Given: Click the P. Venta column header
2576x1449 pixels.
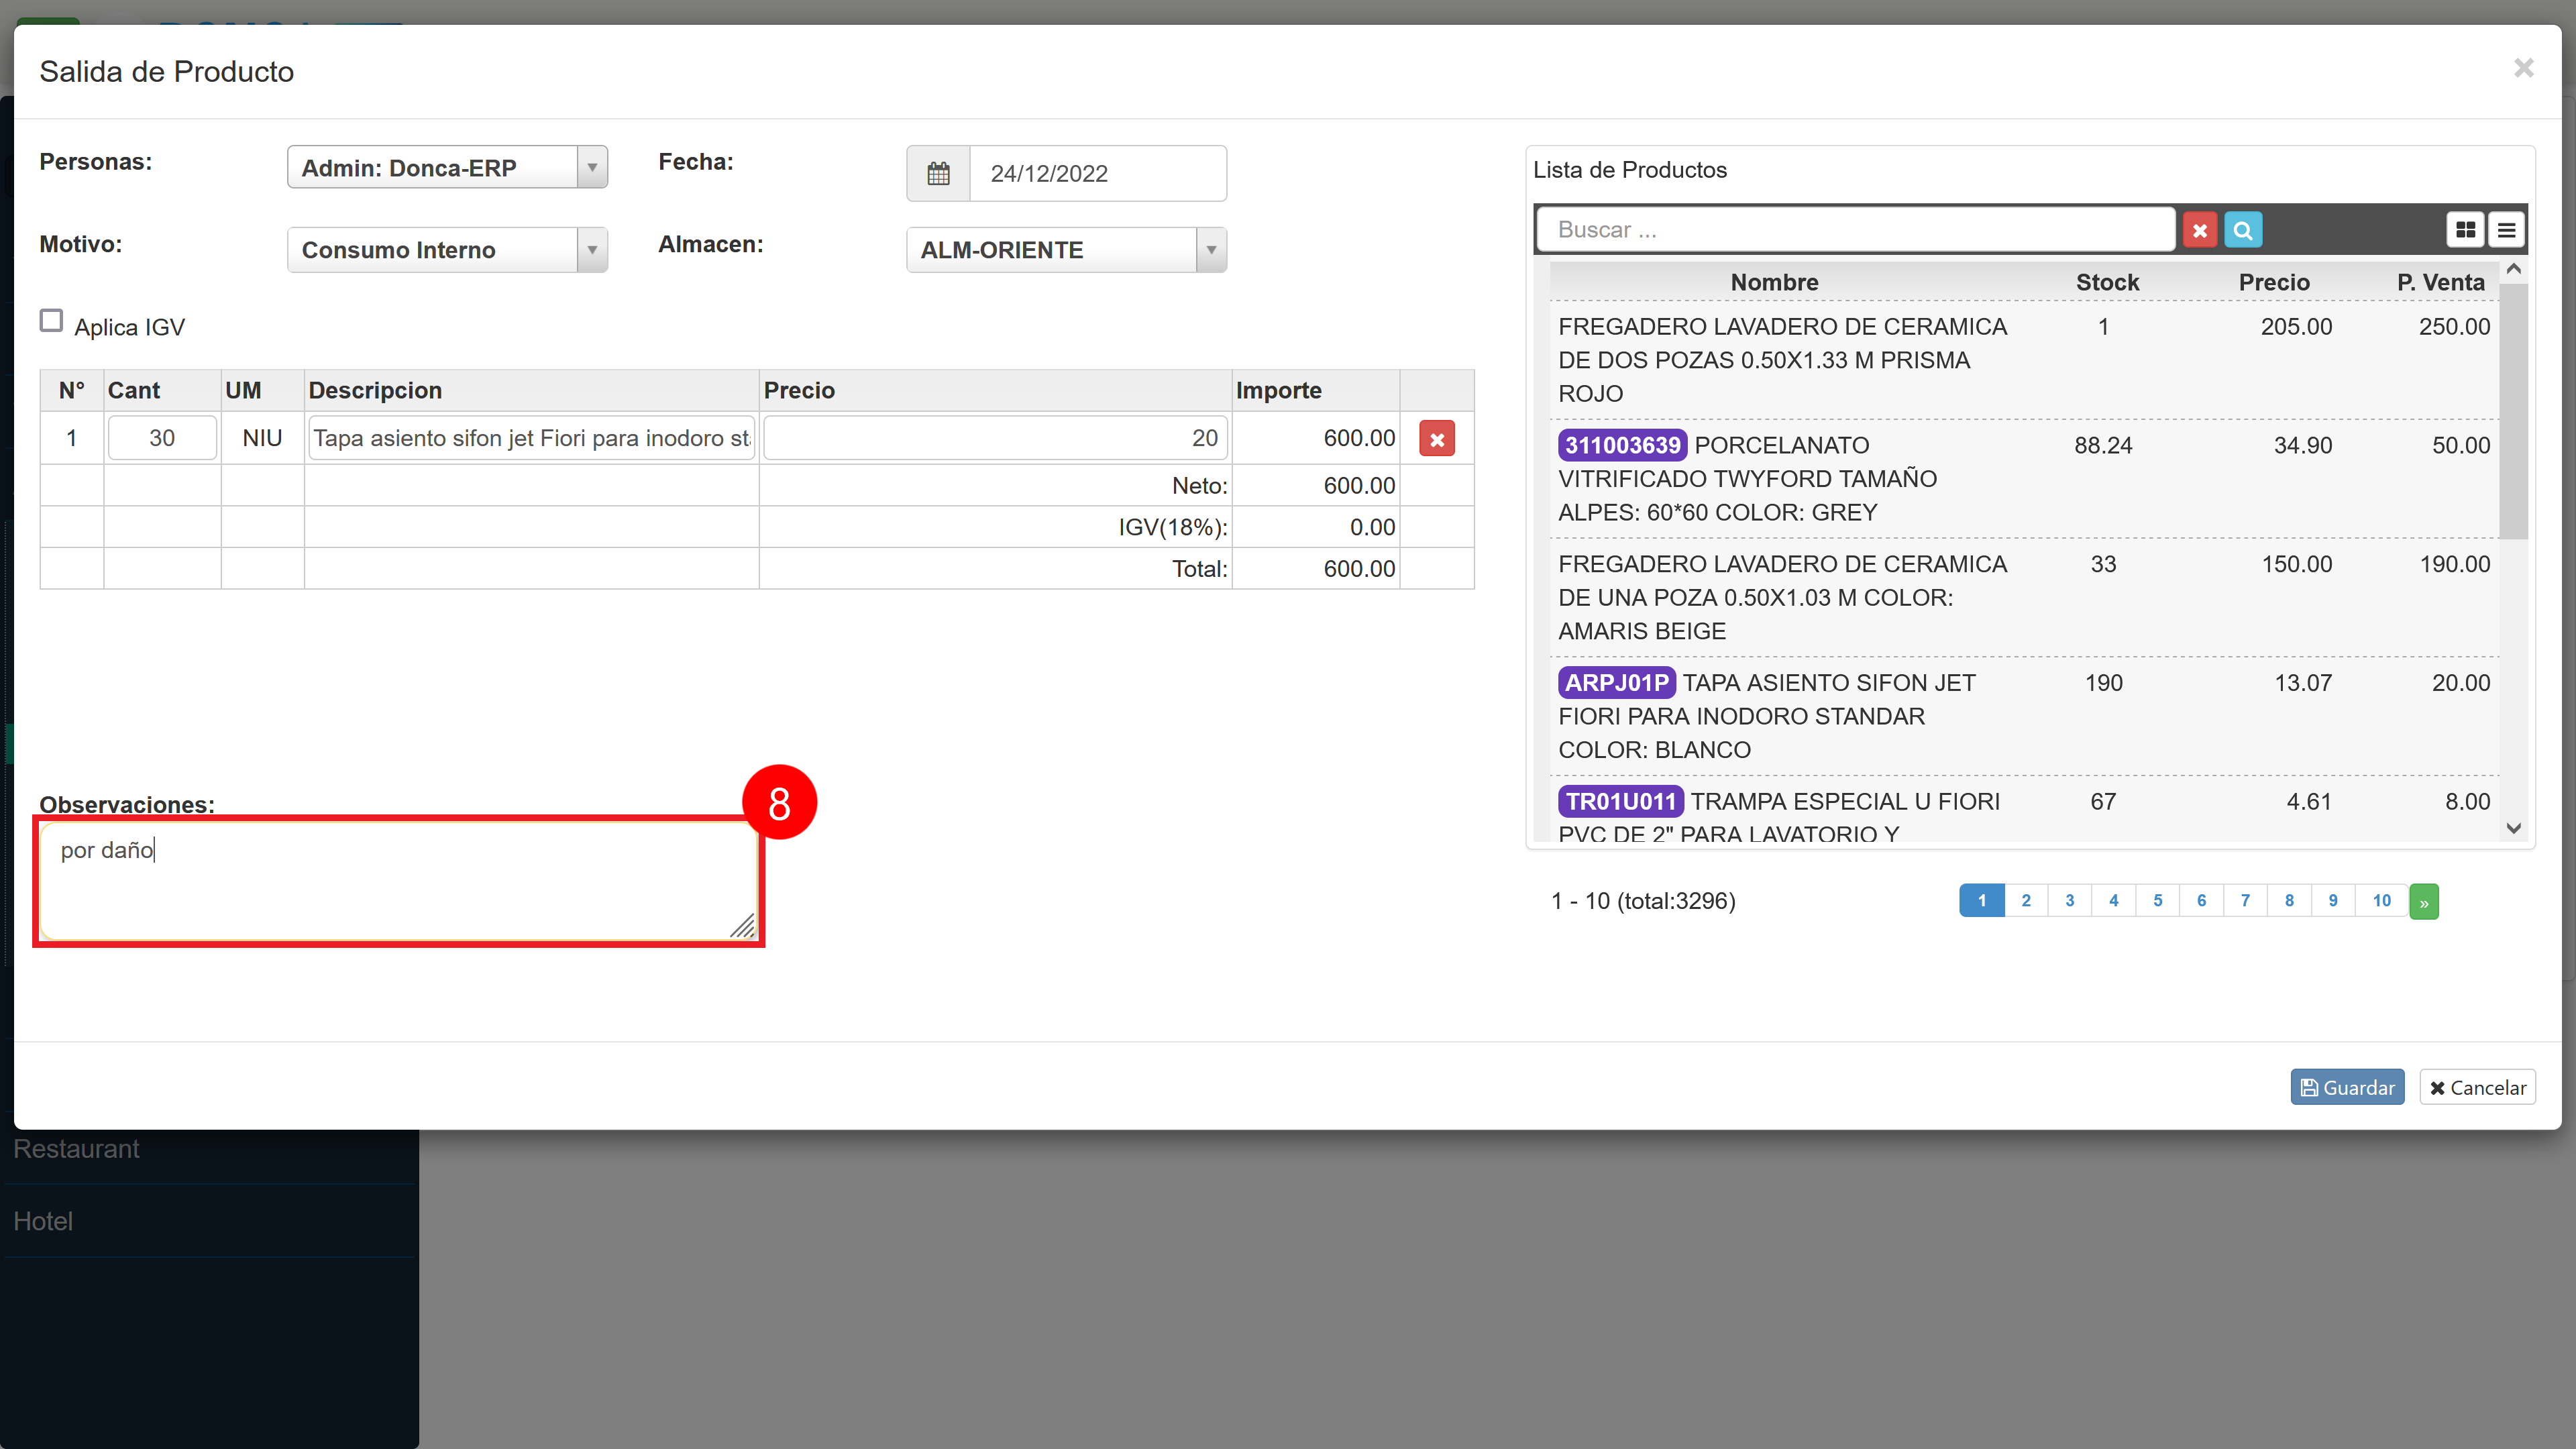Looking at the screenshot, I should click(x=2440, y=283).
